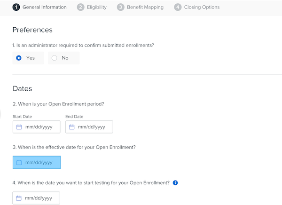The width and height of the screenshot is (282, 205).
Task: Click the testing start date mm/dd/yyyy text
Action: pyautogui.click(x=39, y=198)
